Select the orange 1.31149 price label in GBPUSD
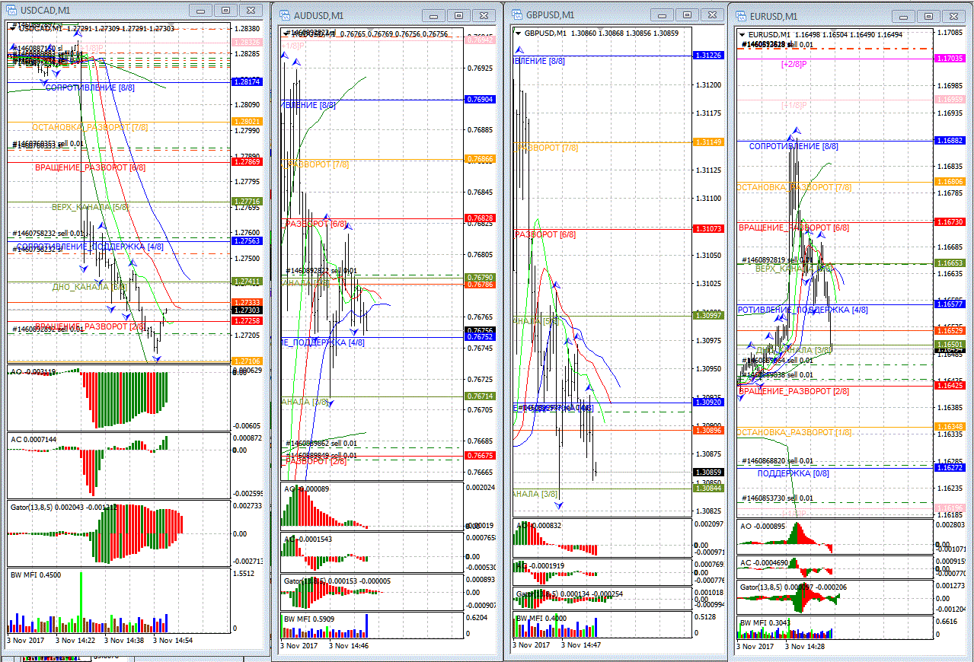The width and height of the screenshot is (974, 662). [x=707, y=142]
